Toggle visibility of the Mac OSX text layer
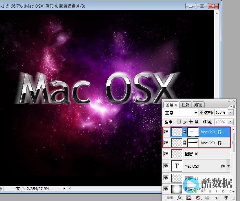Screen dimensions: 240x201 (166, 166)
